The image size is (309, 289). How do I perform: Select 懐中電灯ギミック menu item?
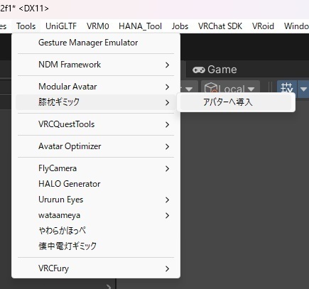point(96,246)
